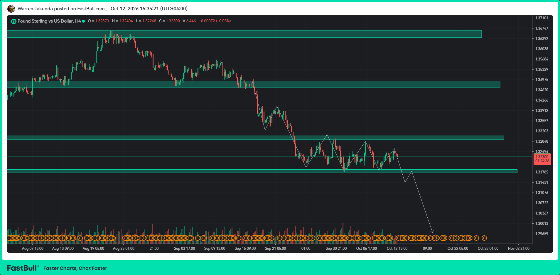Click time axis label Oct 06 17:00
This screenshot has width=560, height=275.
[x=367, y=249]
